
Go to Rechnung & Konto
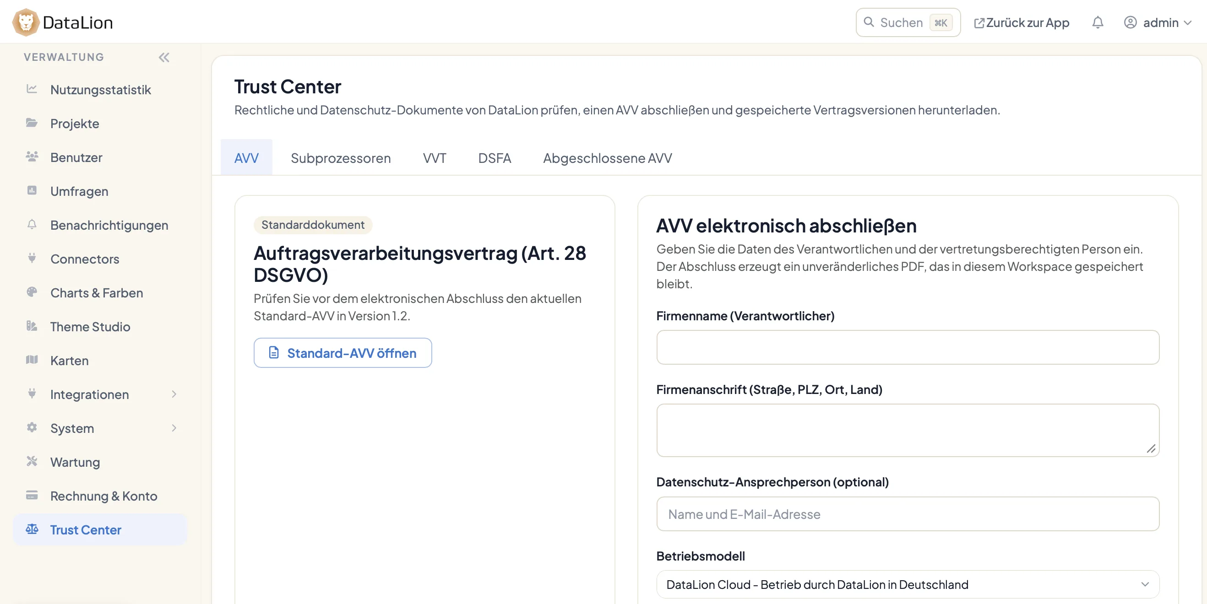(100, 496)
